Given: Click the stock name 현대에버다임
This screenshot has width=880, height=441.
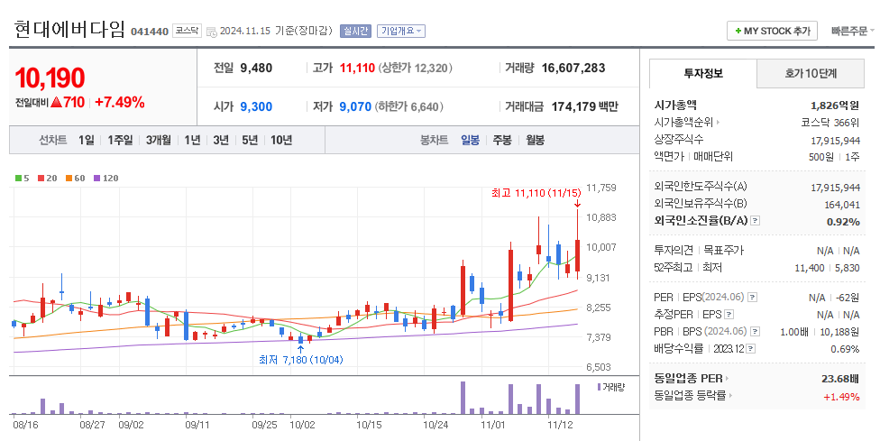Looking at the screenshot, I should click(69, 29).
